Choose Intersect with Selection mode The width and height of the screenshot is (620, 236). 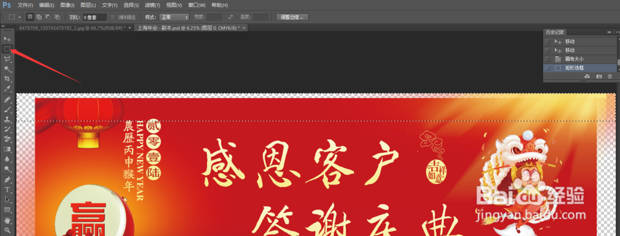[57, 17]
